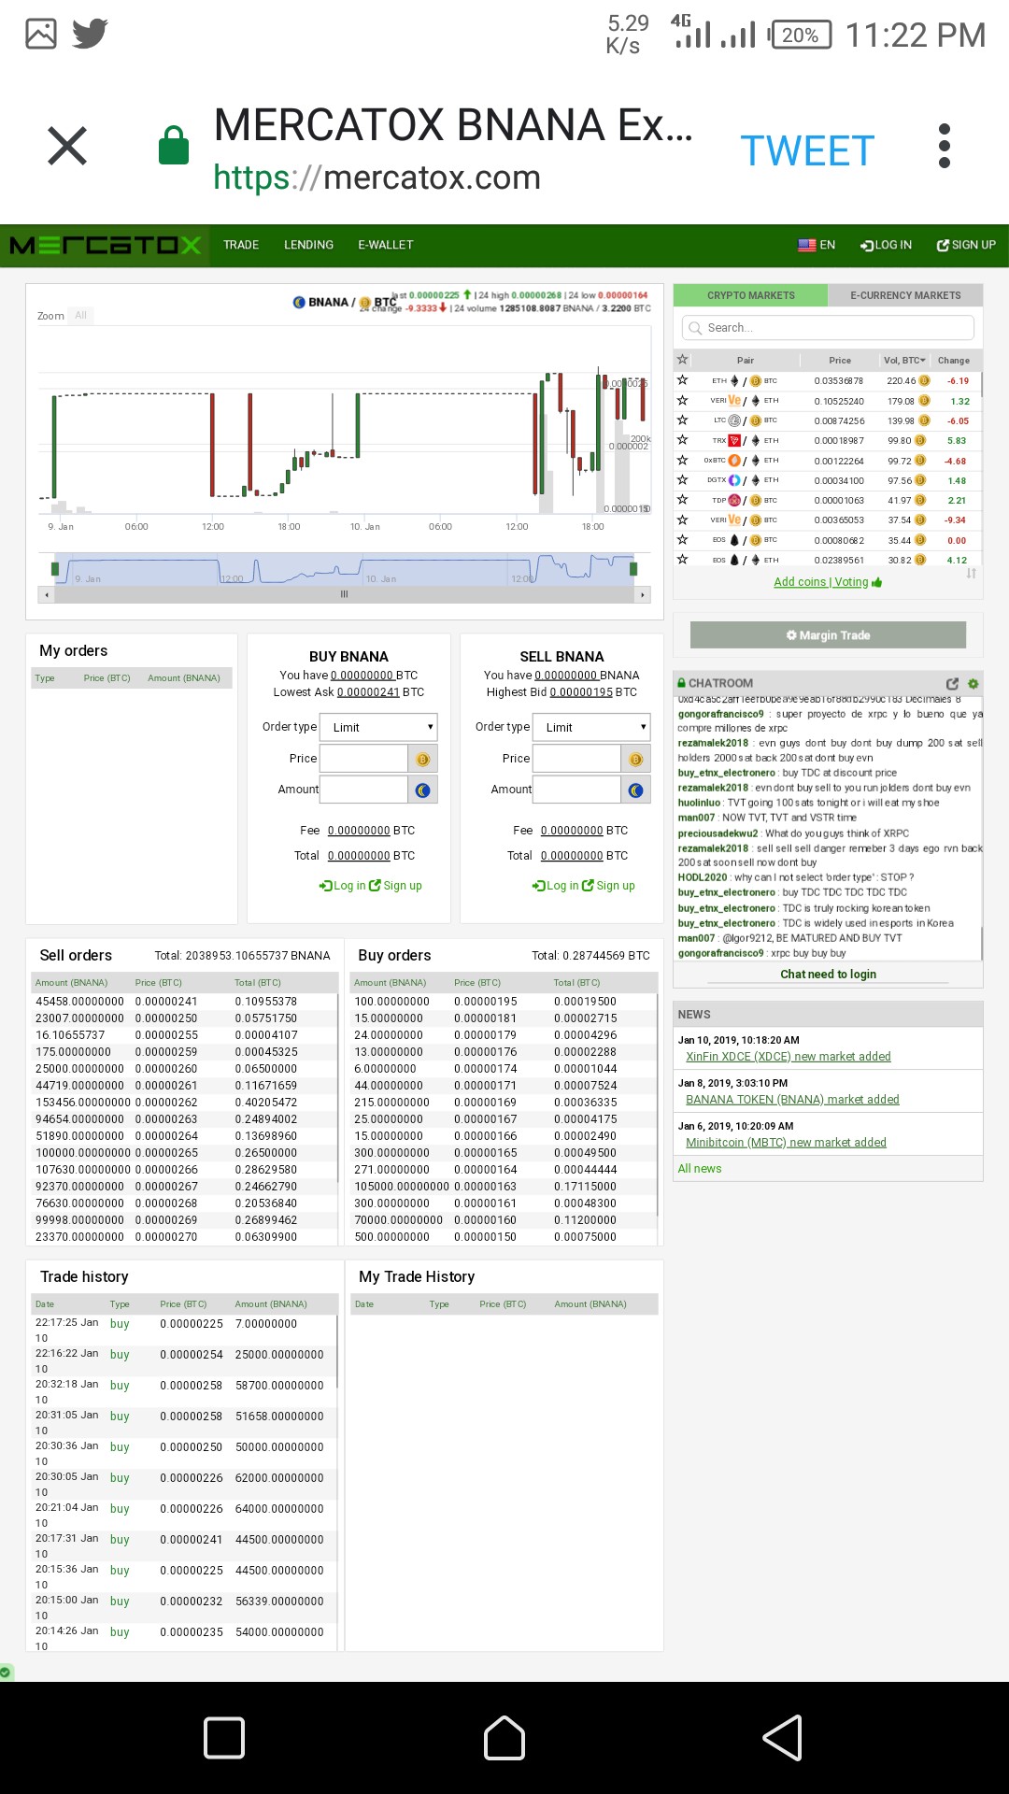
Task: Click the BTC coin icon beside sell Price
Action: 636,759
